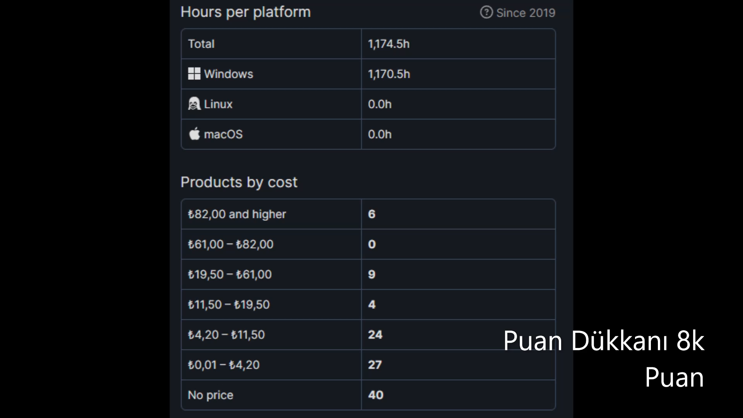Viewport: 743px width, 418px height.
Task: Select the Total hours row
Action: point(368,44)
